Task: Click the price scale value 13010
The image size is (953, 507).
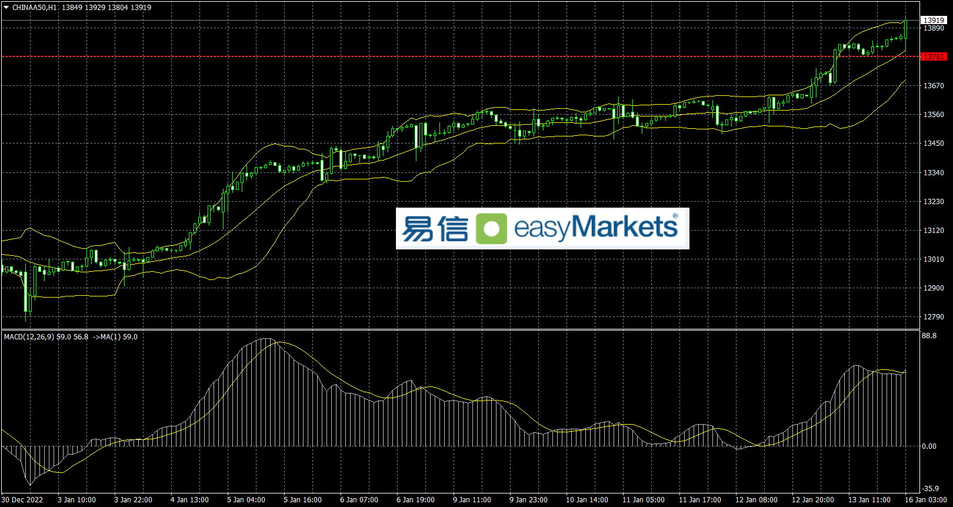Action: 934,259
